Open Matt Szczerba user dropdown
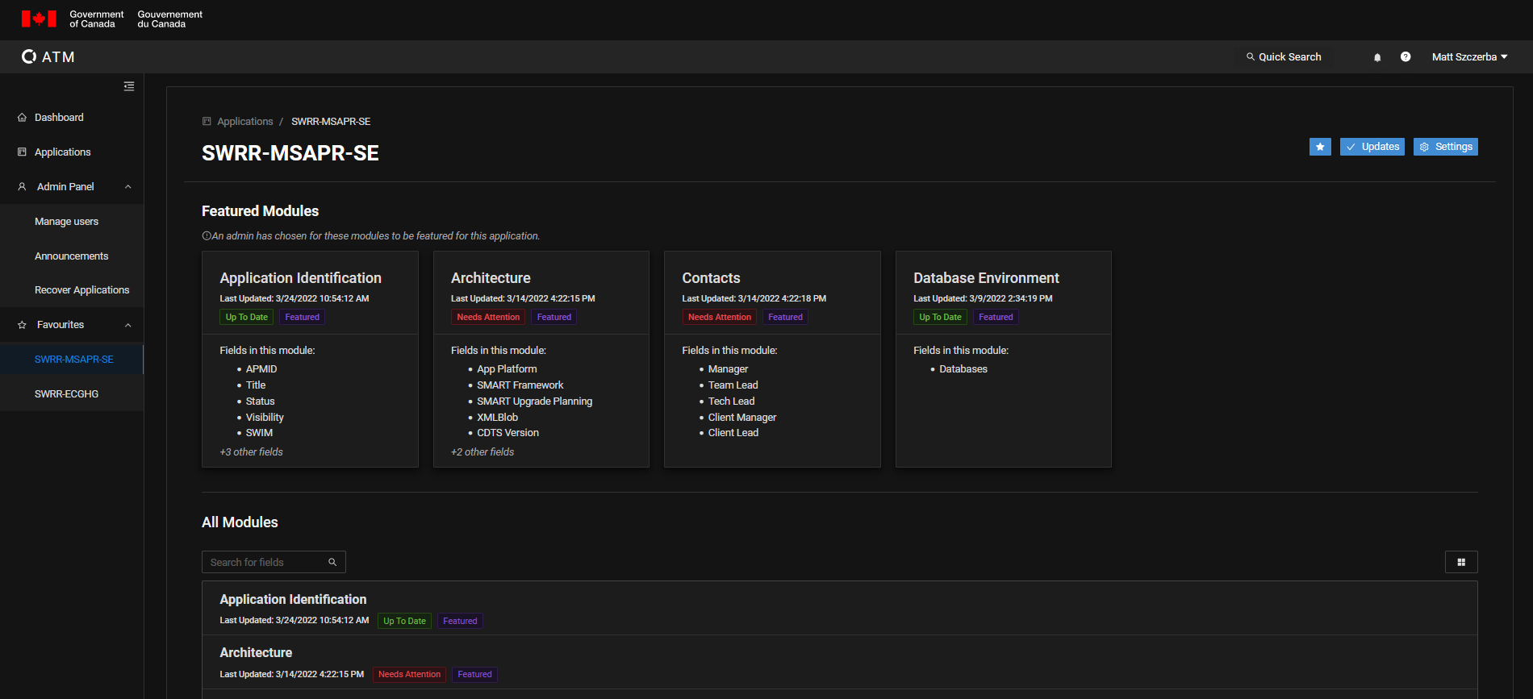This screenshot has width=1533, height=699. pos(1468,57)
